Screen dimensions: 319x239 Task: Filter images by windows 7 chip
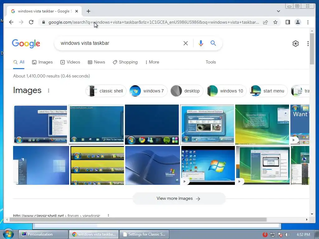(148, 91)
